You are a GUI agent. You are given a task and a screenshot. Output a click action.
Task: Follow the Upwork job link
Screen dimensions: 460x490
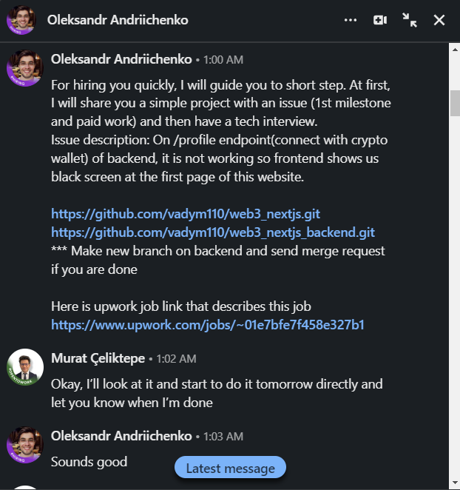click(x=207, y=324)
